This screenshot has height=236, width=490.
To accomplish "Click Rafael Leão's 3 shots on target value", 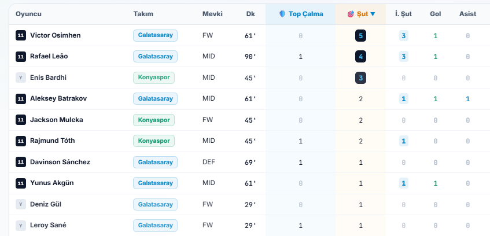I will coord(403,57).
